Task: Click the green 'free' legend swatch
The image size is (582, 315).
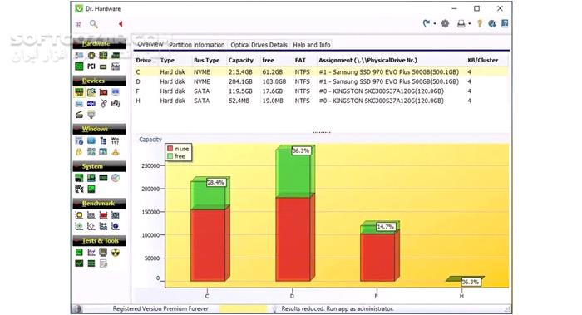Action: point(170,156)
